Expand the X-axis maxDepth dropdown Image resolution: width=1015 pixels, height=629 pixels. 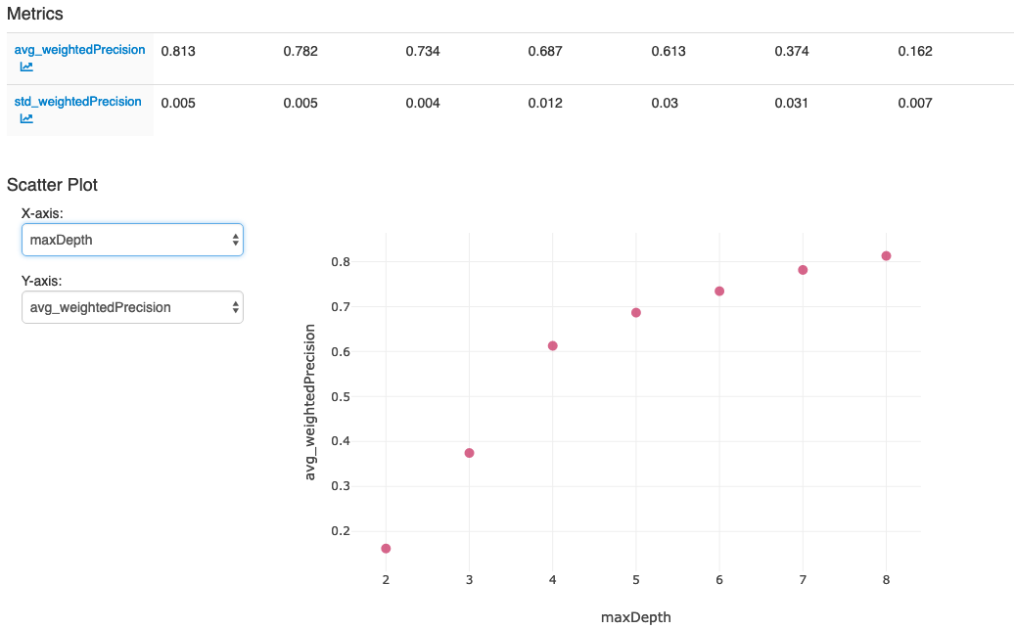[x=132, y=240]
